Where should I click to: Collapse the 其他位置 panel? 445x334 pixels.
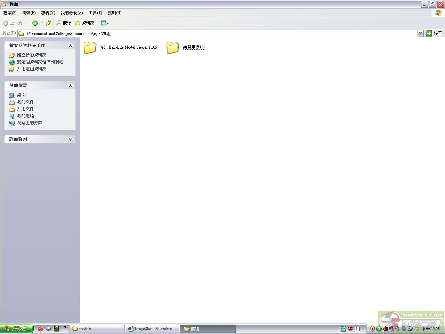pos(70,86)
